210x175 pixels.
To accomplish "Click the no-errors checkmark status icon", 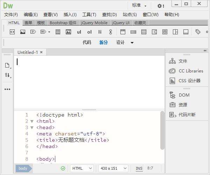I will (63, 168).
